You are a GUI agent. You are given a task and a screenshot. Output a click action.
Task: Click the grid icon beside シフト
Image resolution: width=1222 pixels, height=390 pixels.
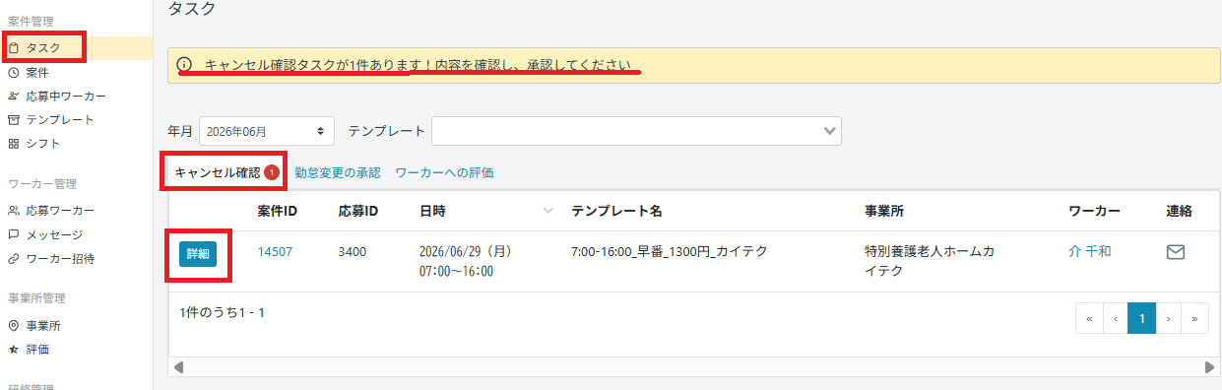[x=14, y=143]
